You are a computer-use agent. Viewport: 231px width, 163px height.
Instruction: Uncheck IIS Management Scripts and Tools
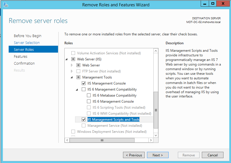point(83,120)
